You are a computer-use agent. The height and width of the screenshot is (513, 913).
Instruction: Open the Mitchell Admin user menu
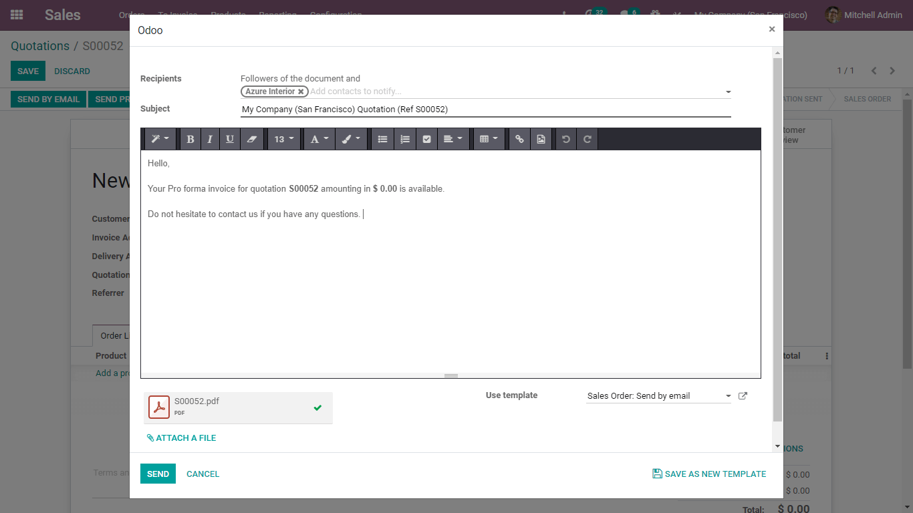(x=864, y=15)
